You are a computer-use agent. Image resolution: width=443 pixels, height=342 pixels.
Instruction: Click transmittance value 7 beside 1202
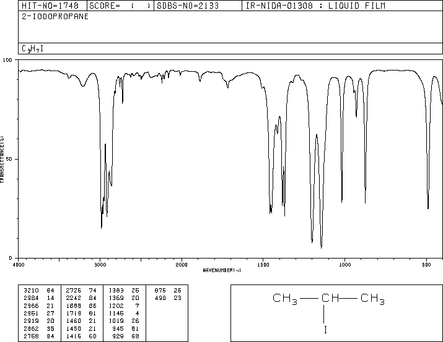[137, 306]
